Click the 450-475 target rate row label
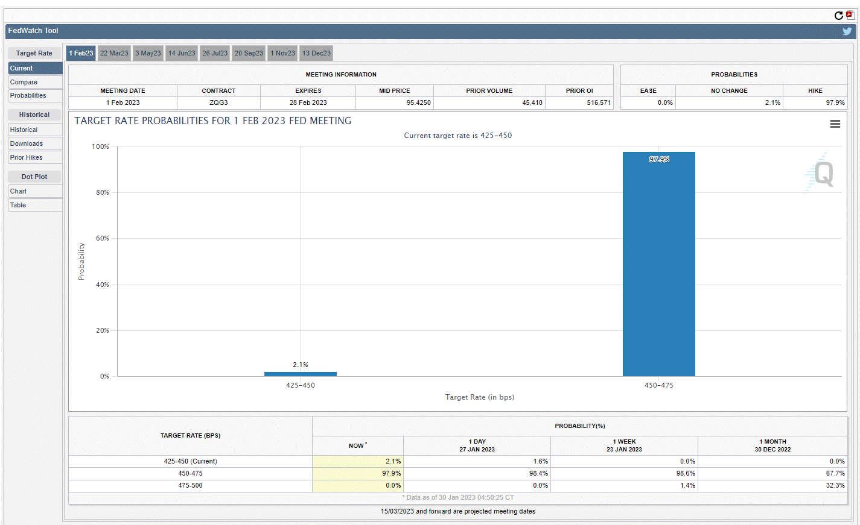The height and width of the screenshot is (525, 860). click(190, 473)
